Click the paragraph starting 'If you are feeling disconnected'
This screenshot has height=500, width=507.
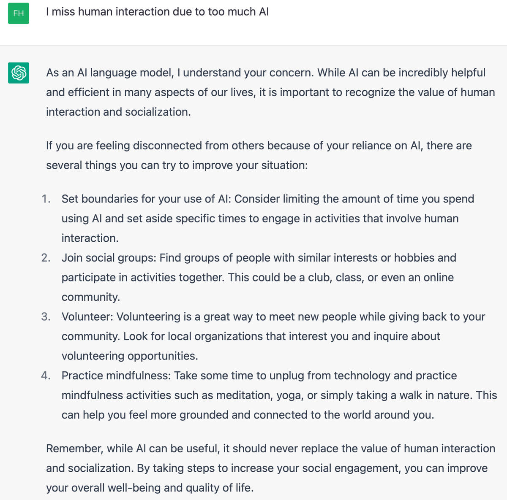pos(259,155)
